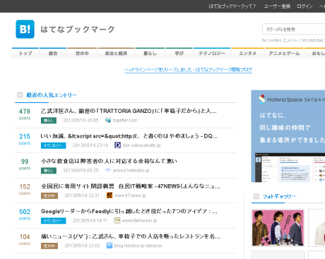Click the anond.hatelabo.jp favicon
The image size is (325, 259).
tap(108, 170)
